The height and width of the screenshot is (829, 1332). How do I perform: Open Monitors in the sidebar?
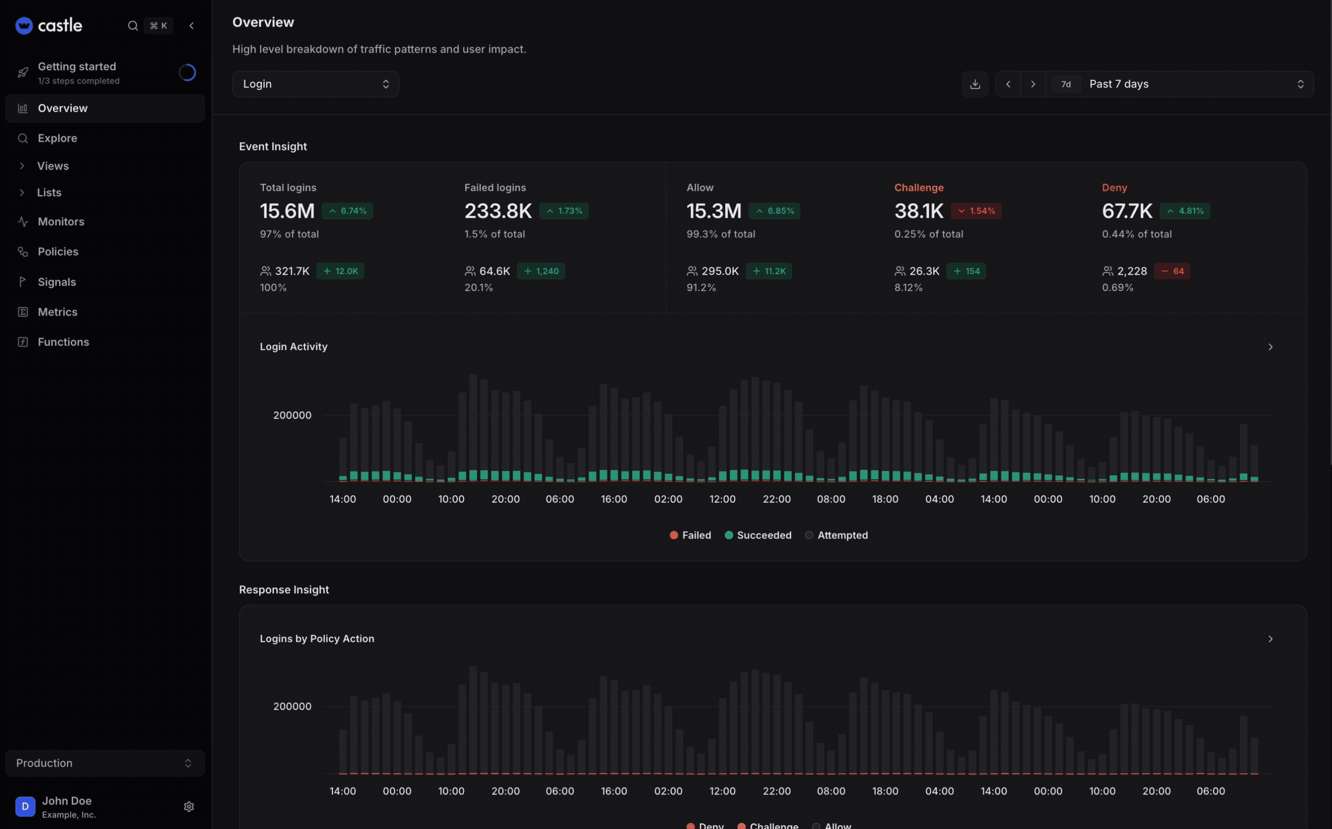click(x=60, y=221)
